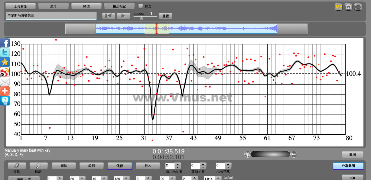Screen dimensions: 371x180
Task: Click the yellow V2 version icon
Action: (x=338, y=7)
